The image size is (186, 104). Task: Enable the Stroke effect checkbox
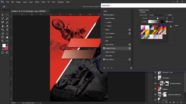[104, 29]
